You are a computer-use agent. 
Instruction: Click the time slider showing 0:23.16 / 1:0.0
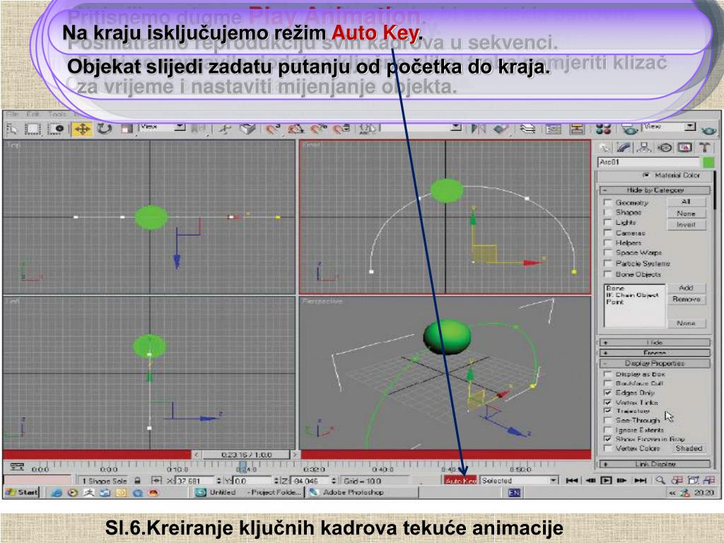(246, 455)
